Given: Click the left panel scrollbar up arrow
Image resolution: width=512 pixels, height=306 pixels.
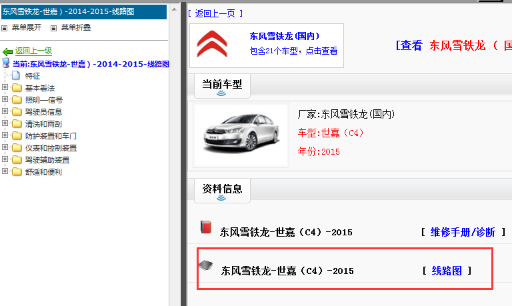Looking at the screenshot, I should tap(175, 9).
